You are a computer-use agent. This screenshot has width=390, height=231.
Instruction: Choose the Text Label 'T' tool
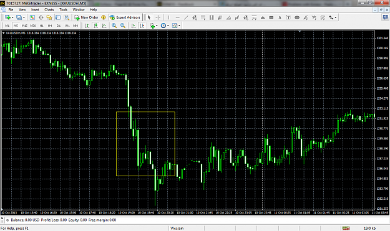tap(288, 17)
